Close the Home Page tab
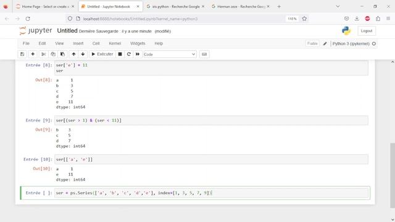Viewport: 395px width, 222px height. point(73,7)
